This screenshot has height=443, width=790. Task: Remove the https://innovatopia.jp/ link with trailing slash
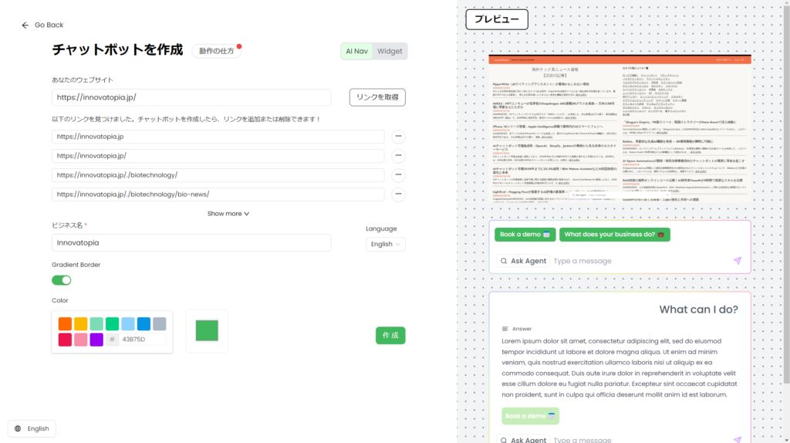(398, 156)
